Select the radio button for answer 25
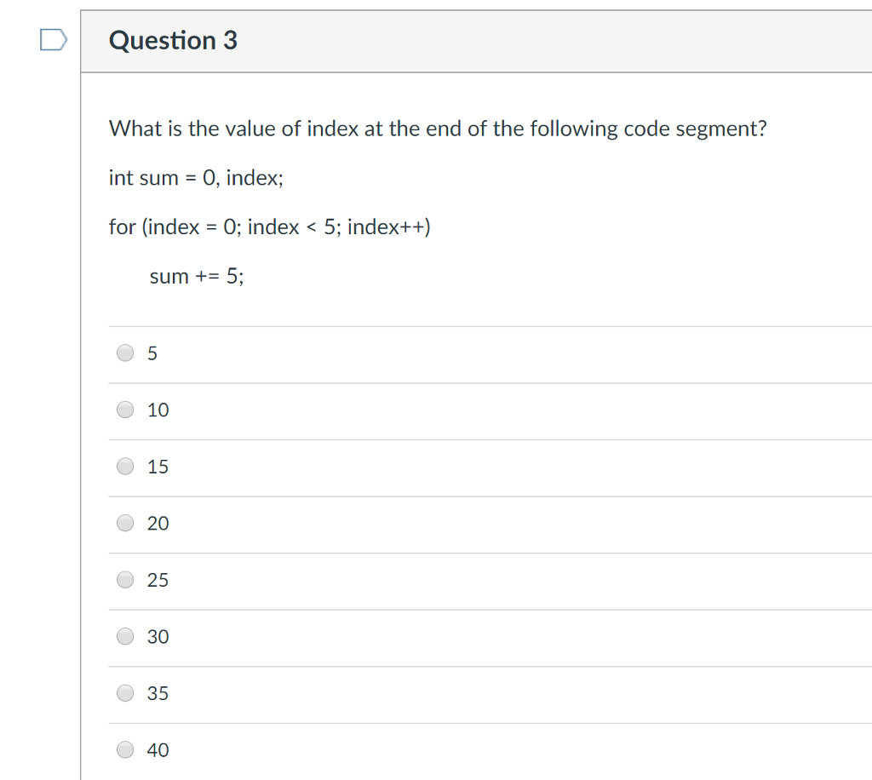Screen dimensions: 872x780 tap(124, 580)
